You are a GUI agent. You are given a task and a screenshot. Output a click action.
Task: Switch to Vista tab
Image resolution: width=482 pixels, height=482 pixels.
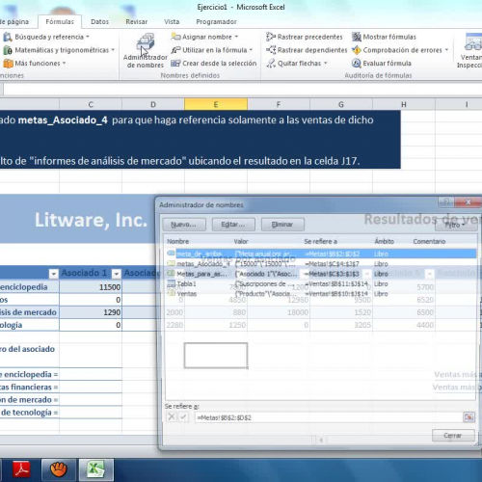point(172,22)
